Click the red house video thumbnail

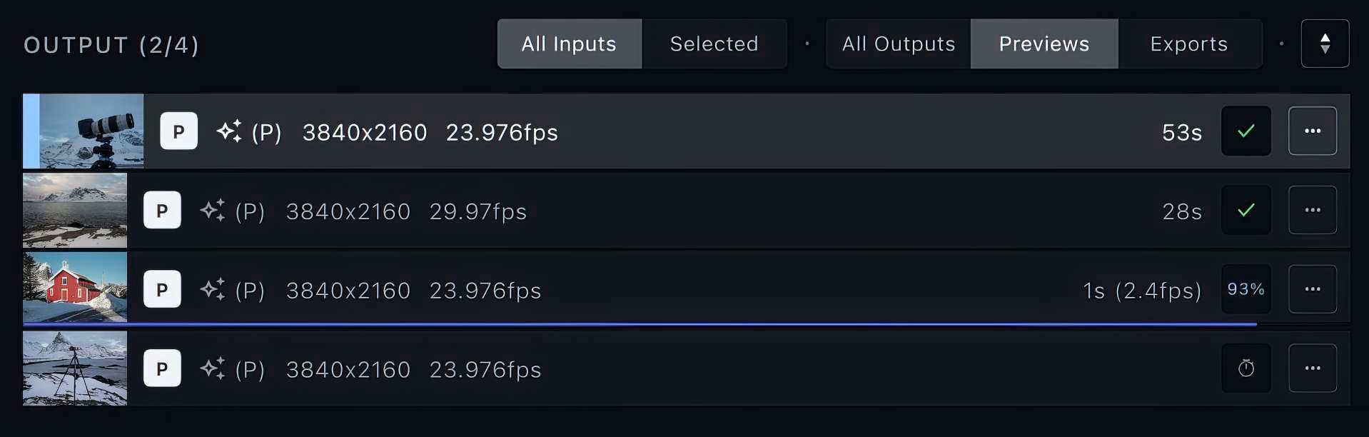(x=74, y=289)
